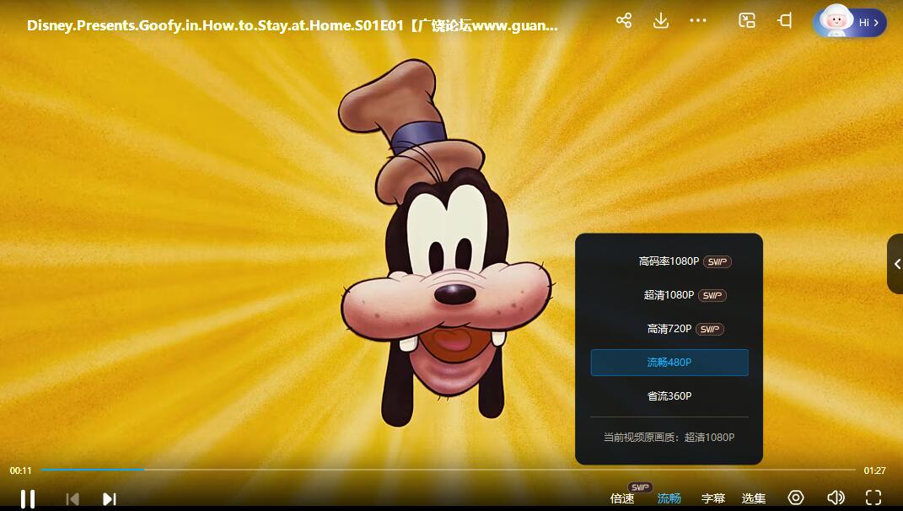This screenshot has height=511, width=903.
Task: Select 高码率1080P quality option
Action: click(x=669, y=261)
